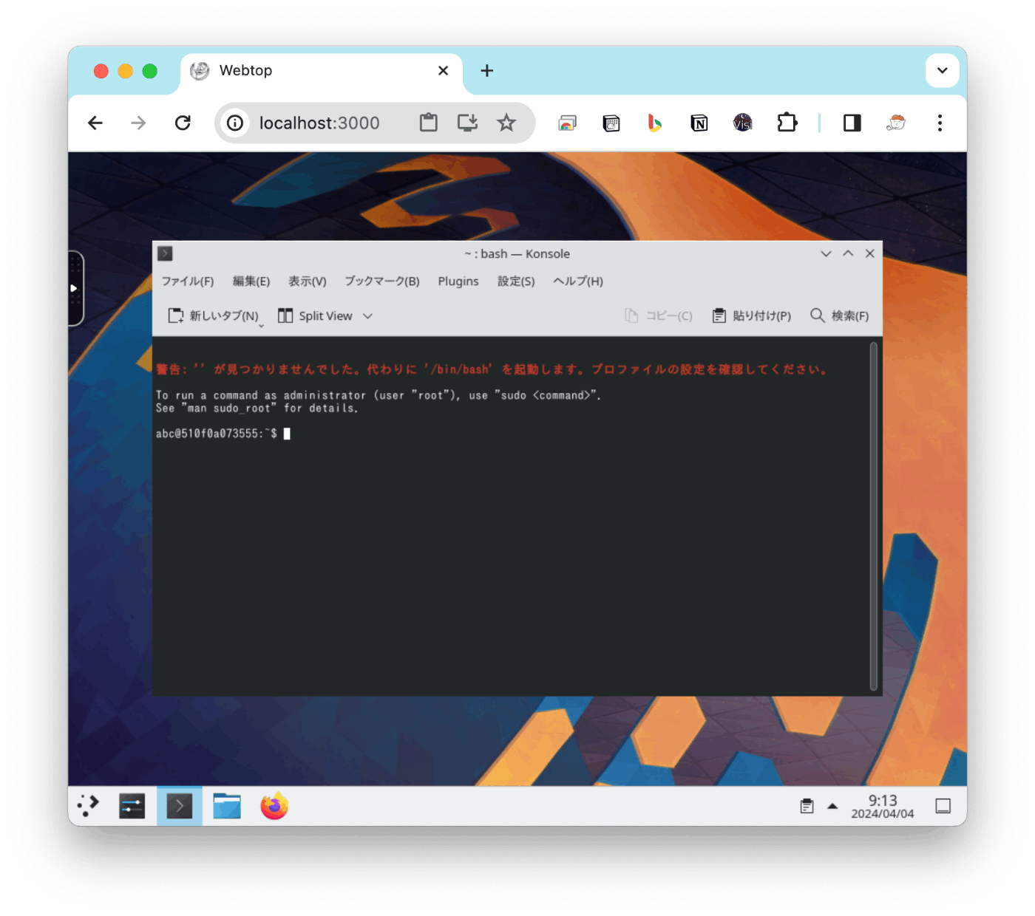Click the clipboard icon in address bar
1035x916 pixels.
(x=429, y=123)
